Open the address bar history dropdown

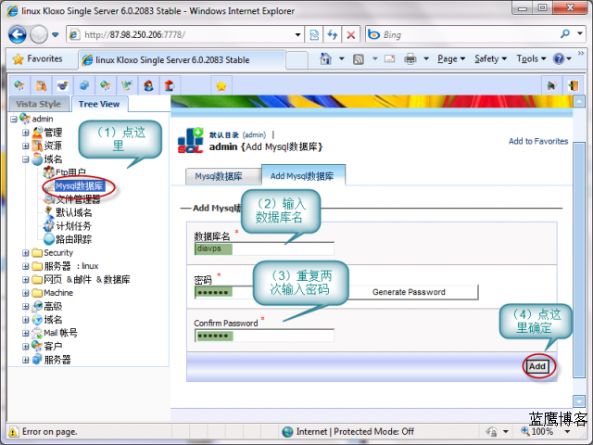pyautogui.click(x=298, y=35)
